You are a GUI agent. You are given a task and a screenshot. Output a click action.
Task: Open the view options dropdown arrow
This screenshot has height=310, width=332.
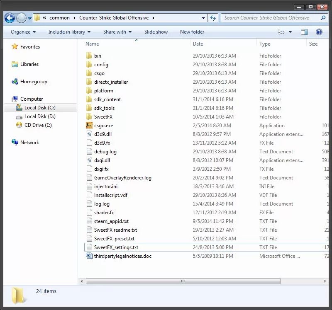coord(290,32)
